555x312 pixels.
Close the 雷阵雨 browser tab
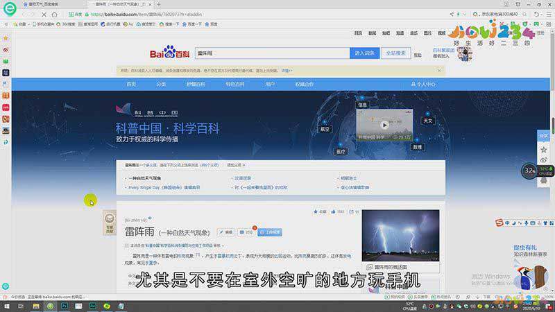pos(151,4)
